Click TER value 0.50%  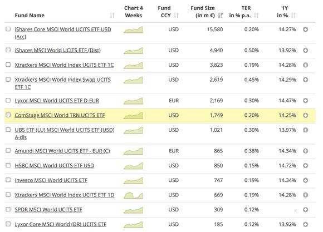(x=252, y=50)
